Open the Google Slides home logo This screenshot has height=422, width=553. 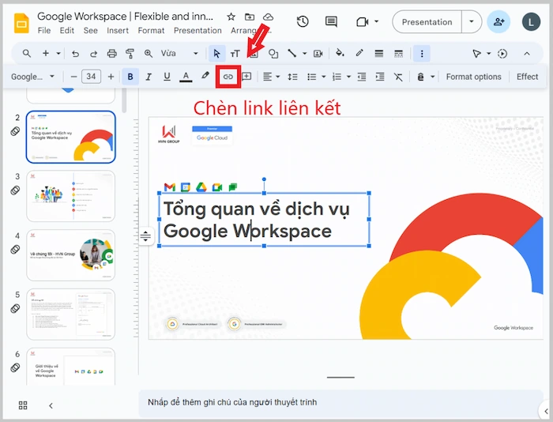(21, 23)
